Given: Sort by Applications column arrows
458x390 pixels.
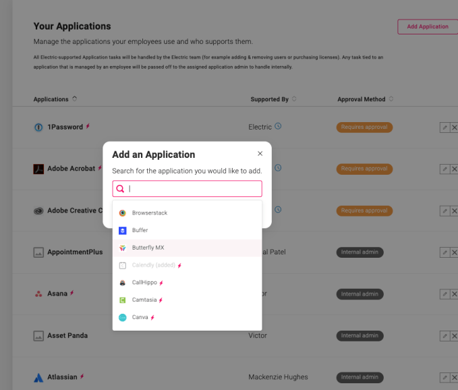Looking at the screenshot, I should (x=74, y=99).
